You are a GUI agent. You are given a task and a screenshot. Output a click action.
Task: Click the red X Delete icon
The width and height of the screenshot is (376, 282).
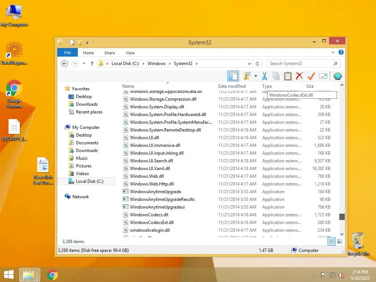click(299, 76)
